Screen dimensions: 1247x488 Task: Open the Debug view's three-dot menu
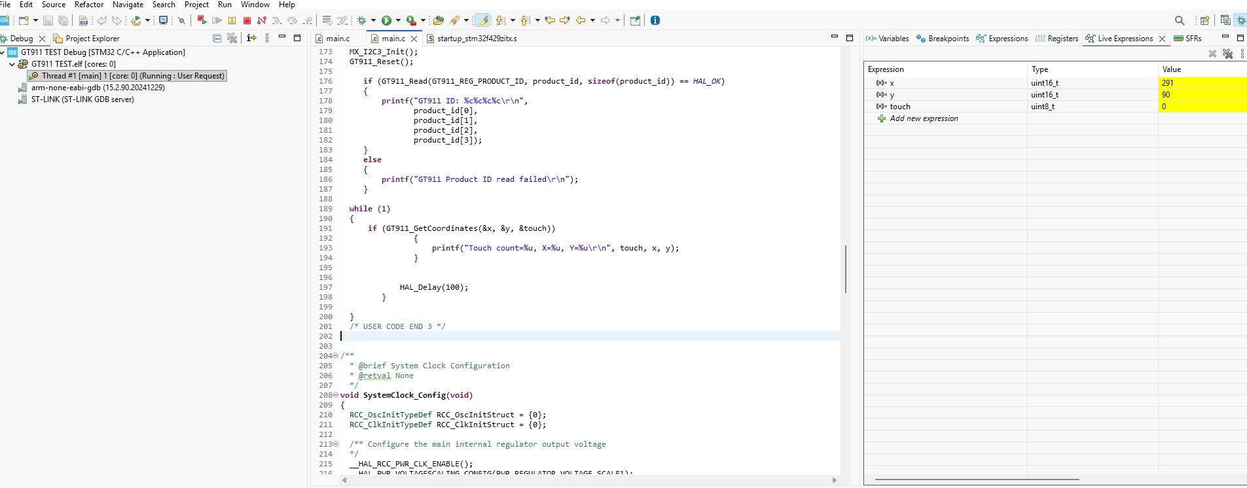pyautogui.click(x=267, y=39)
